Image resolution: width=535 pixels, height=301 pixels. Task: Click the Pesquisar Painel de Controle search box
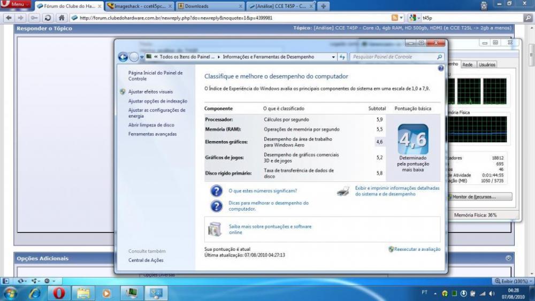[x=395, y=57]
